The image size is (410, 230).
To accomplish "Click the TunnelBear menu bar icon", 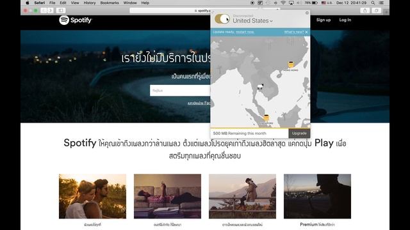I will pyautogui.click(x=260, y=3).
